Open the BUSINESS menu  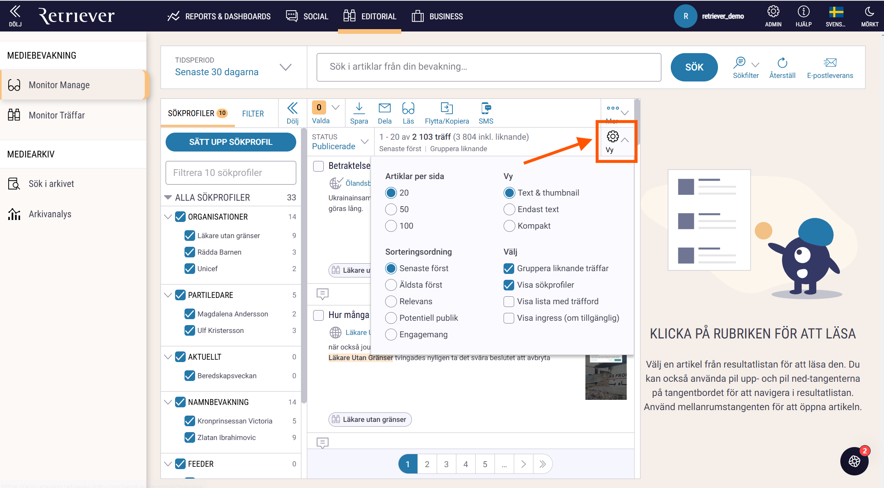437,16
